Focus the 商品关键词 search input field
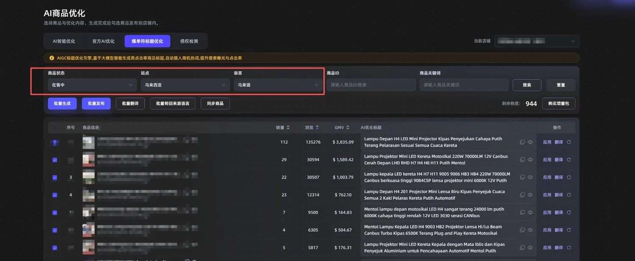The height and width of the screenshot is (261, 635). [464, 85]
